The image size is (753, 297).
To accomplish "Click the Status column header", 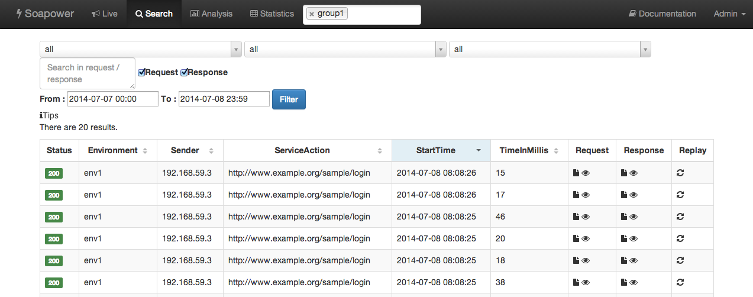I will click(59, 150).
